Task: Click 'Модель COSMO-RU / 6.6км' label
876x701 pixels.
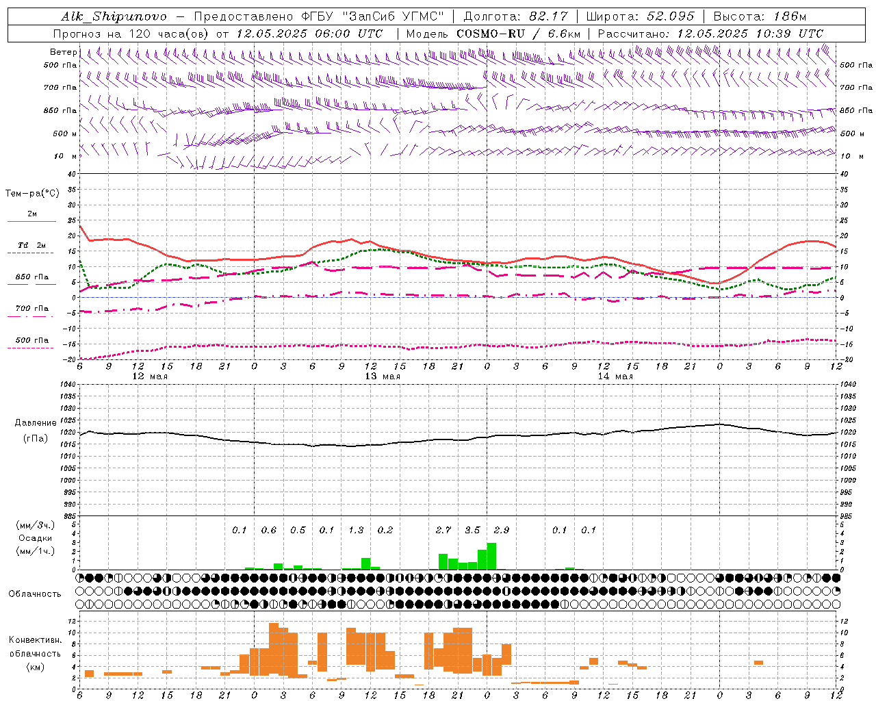Action: [x=493, y=34]
